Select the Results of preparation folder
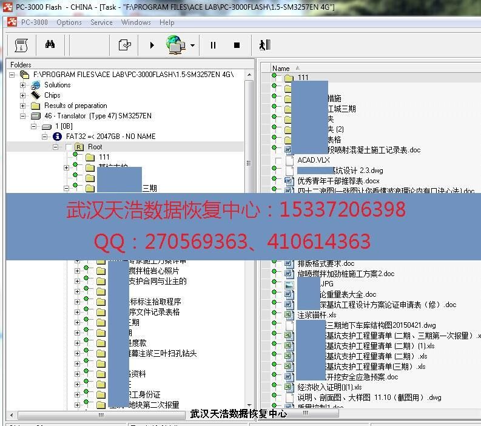 [x=75, y=106]
